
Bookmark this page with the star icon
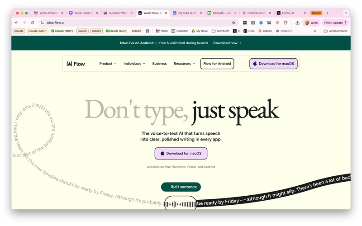233,23
